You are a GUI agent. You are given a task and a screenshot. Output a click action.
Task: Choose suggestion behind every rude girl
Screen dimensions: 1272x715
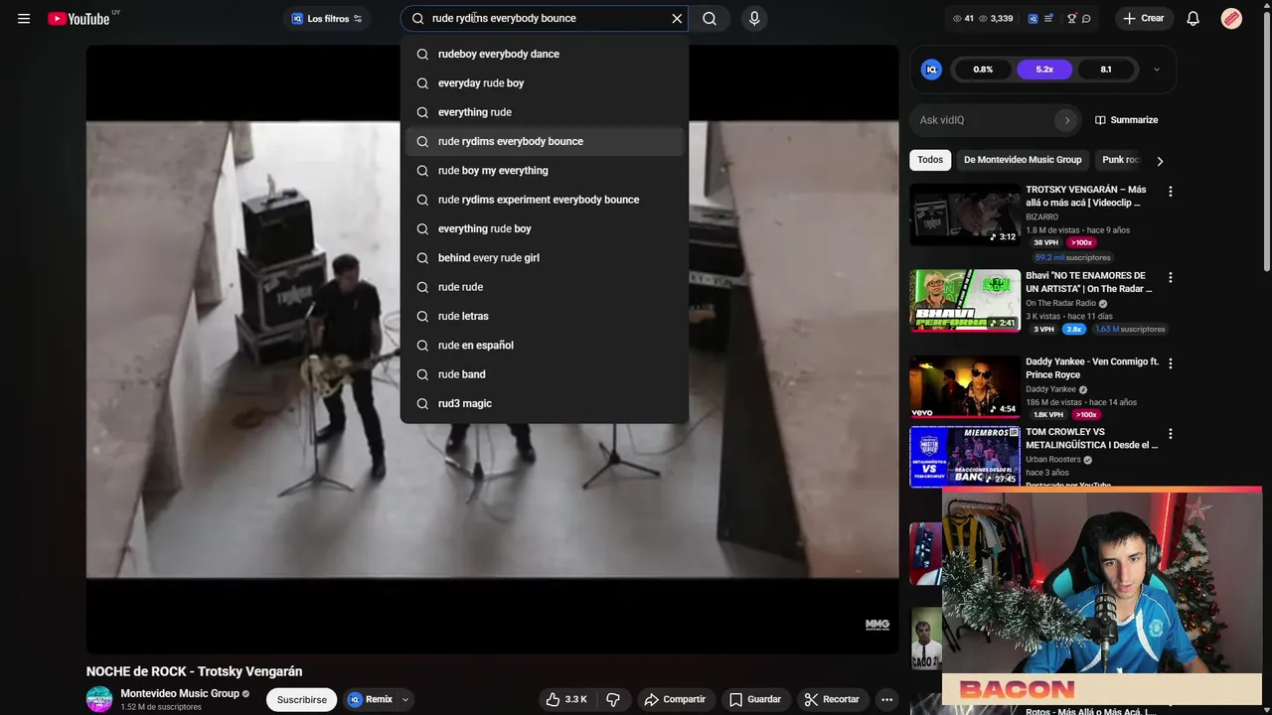click(x=545, y=258)
